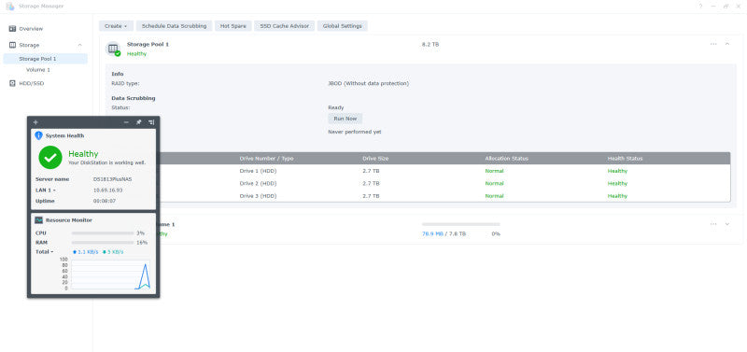Open the Overview page icon in sidebar
747x352 pixels.
click(12, 29)
